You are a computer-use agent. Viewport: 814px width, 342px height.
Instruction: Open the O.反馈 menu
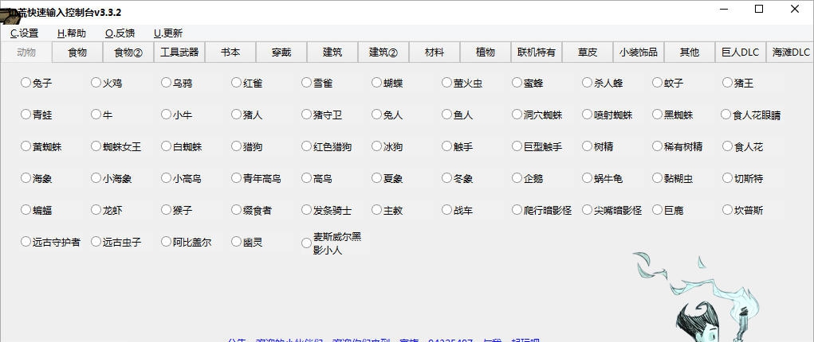(x=120, y=33)
